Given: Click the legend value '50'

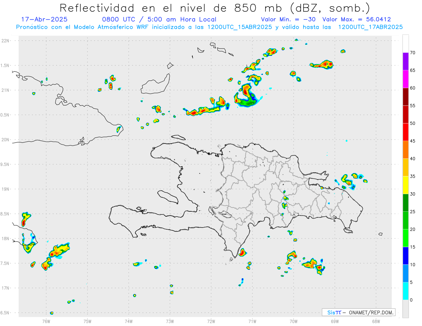Looking at the screenshot, I should pyautogui.click(x=413, y=123).
